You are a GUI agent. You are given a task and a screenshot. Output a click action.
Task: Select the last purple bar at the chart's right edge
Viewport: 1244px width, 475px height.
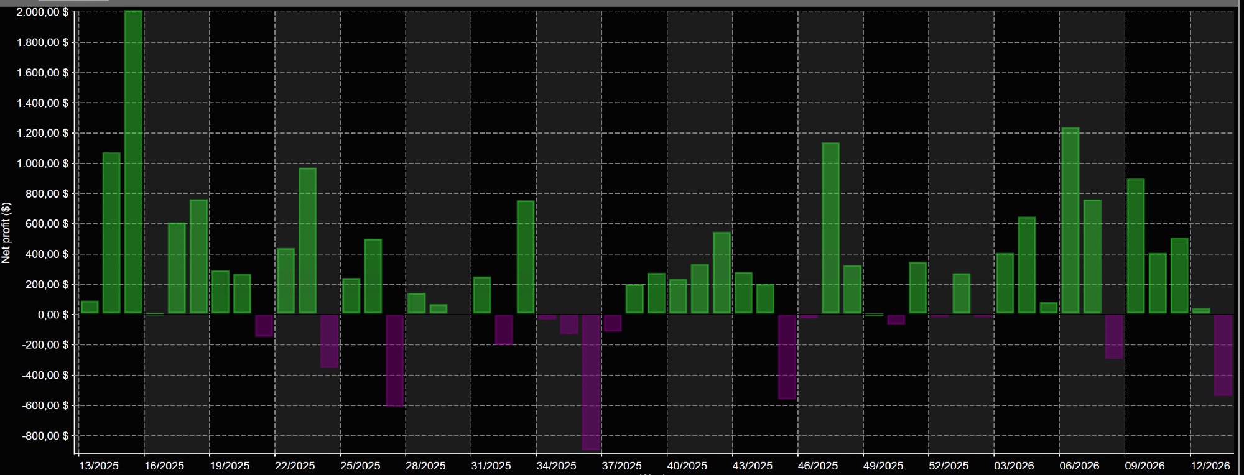(x=1223, y=355)
